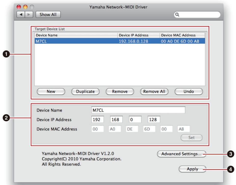
Task: Click the 00 A0 DE 6D 00 AB cell
Action: [180, 41]
